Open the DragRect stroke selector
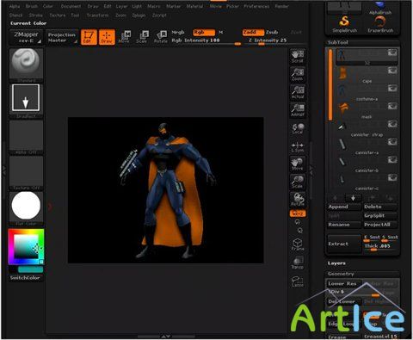Viewport: 413px width, 340px height. coord(26,101)
